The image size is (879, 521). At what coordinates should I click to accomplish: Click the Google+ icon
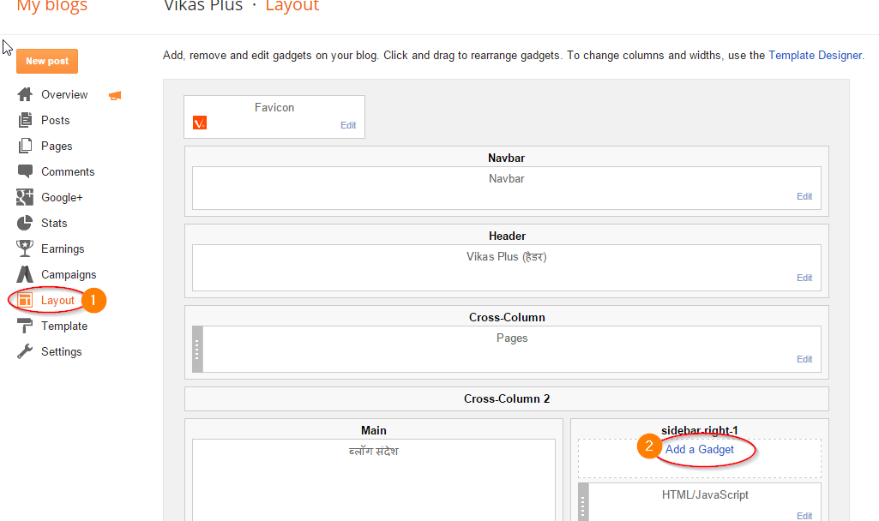point(25,197)
